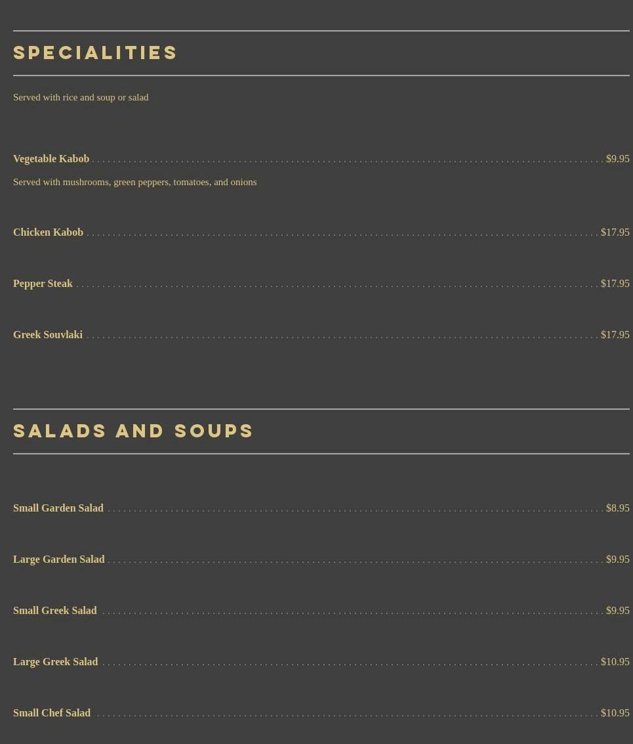
Task: Select Small Greek Salad
Action: pos(55,610)
